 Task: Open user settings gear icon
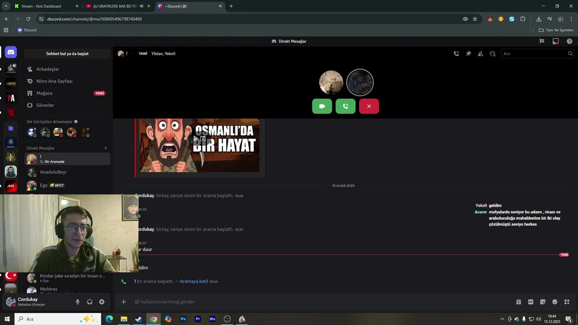click(102, 302)
